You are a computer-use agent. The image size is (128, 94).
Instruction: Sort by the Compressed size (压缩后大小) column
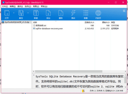(89, 22)
